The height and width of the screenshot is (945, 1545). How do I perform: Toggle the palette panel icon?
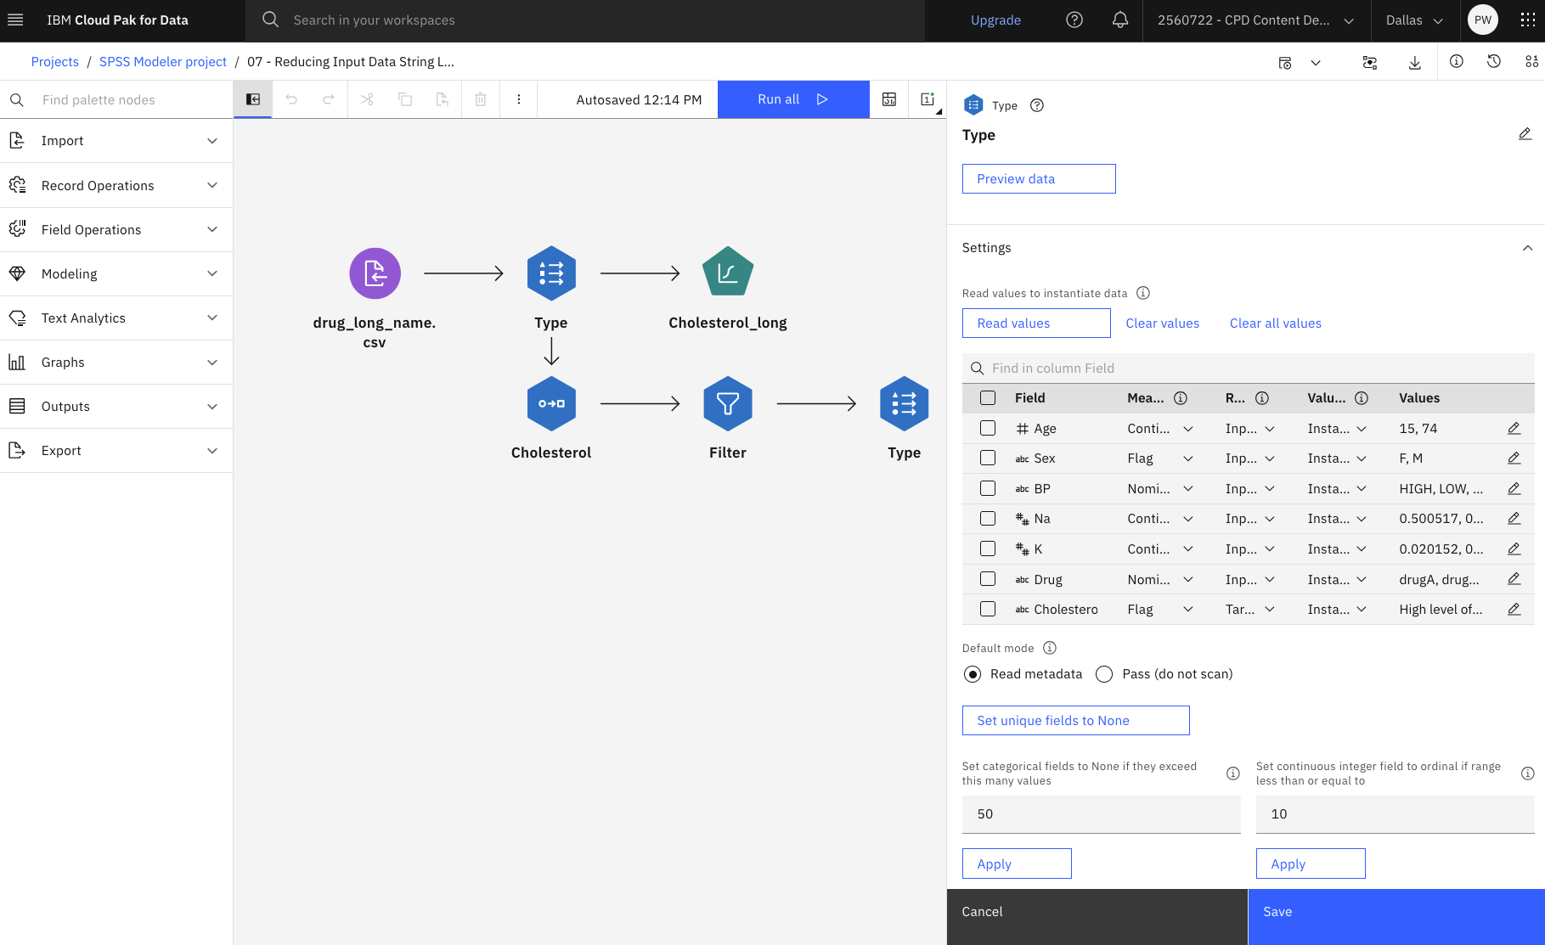253,99
